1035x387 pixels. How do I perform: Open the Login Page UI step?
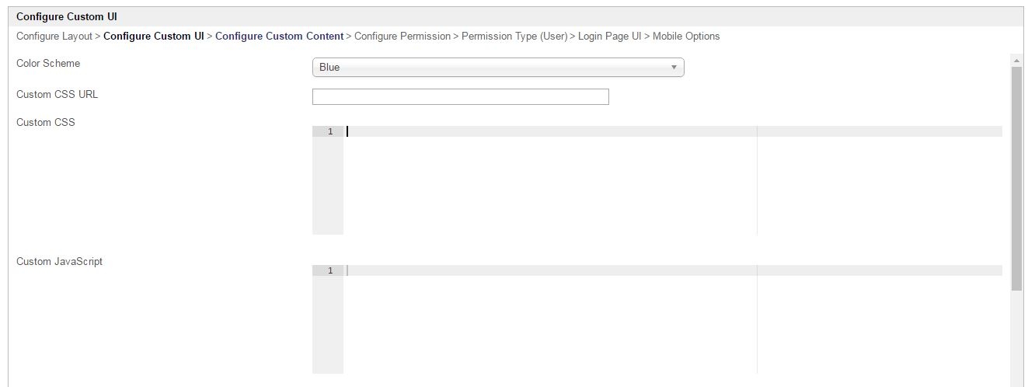608,37
